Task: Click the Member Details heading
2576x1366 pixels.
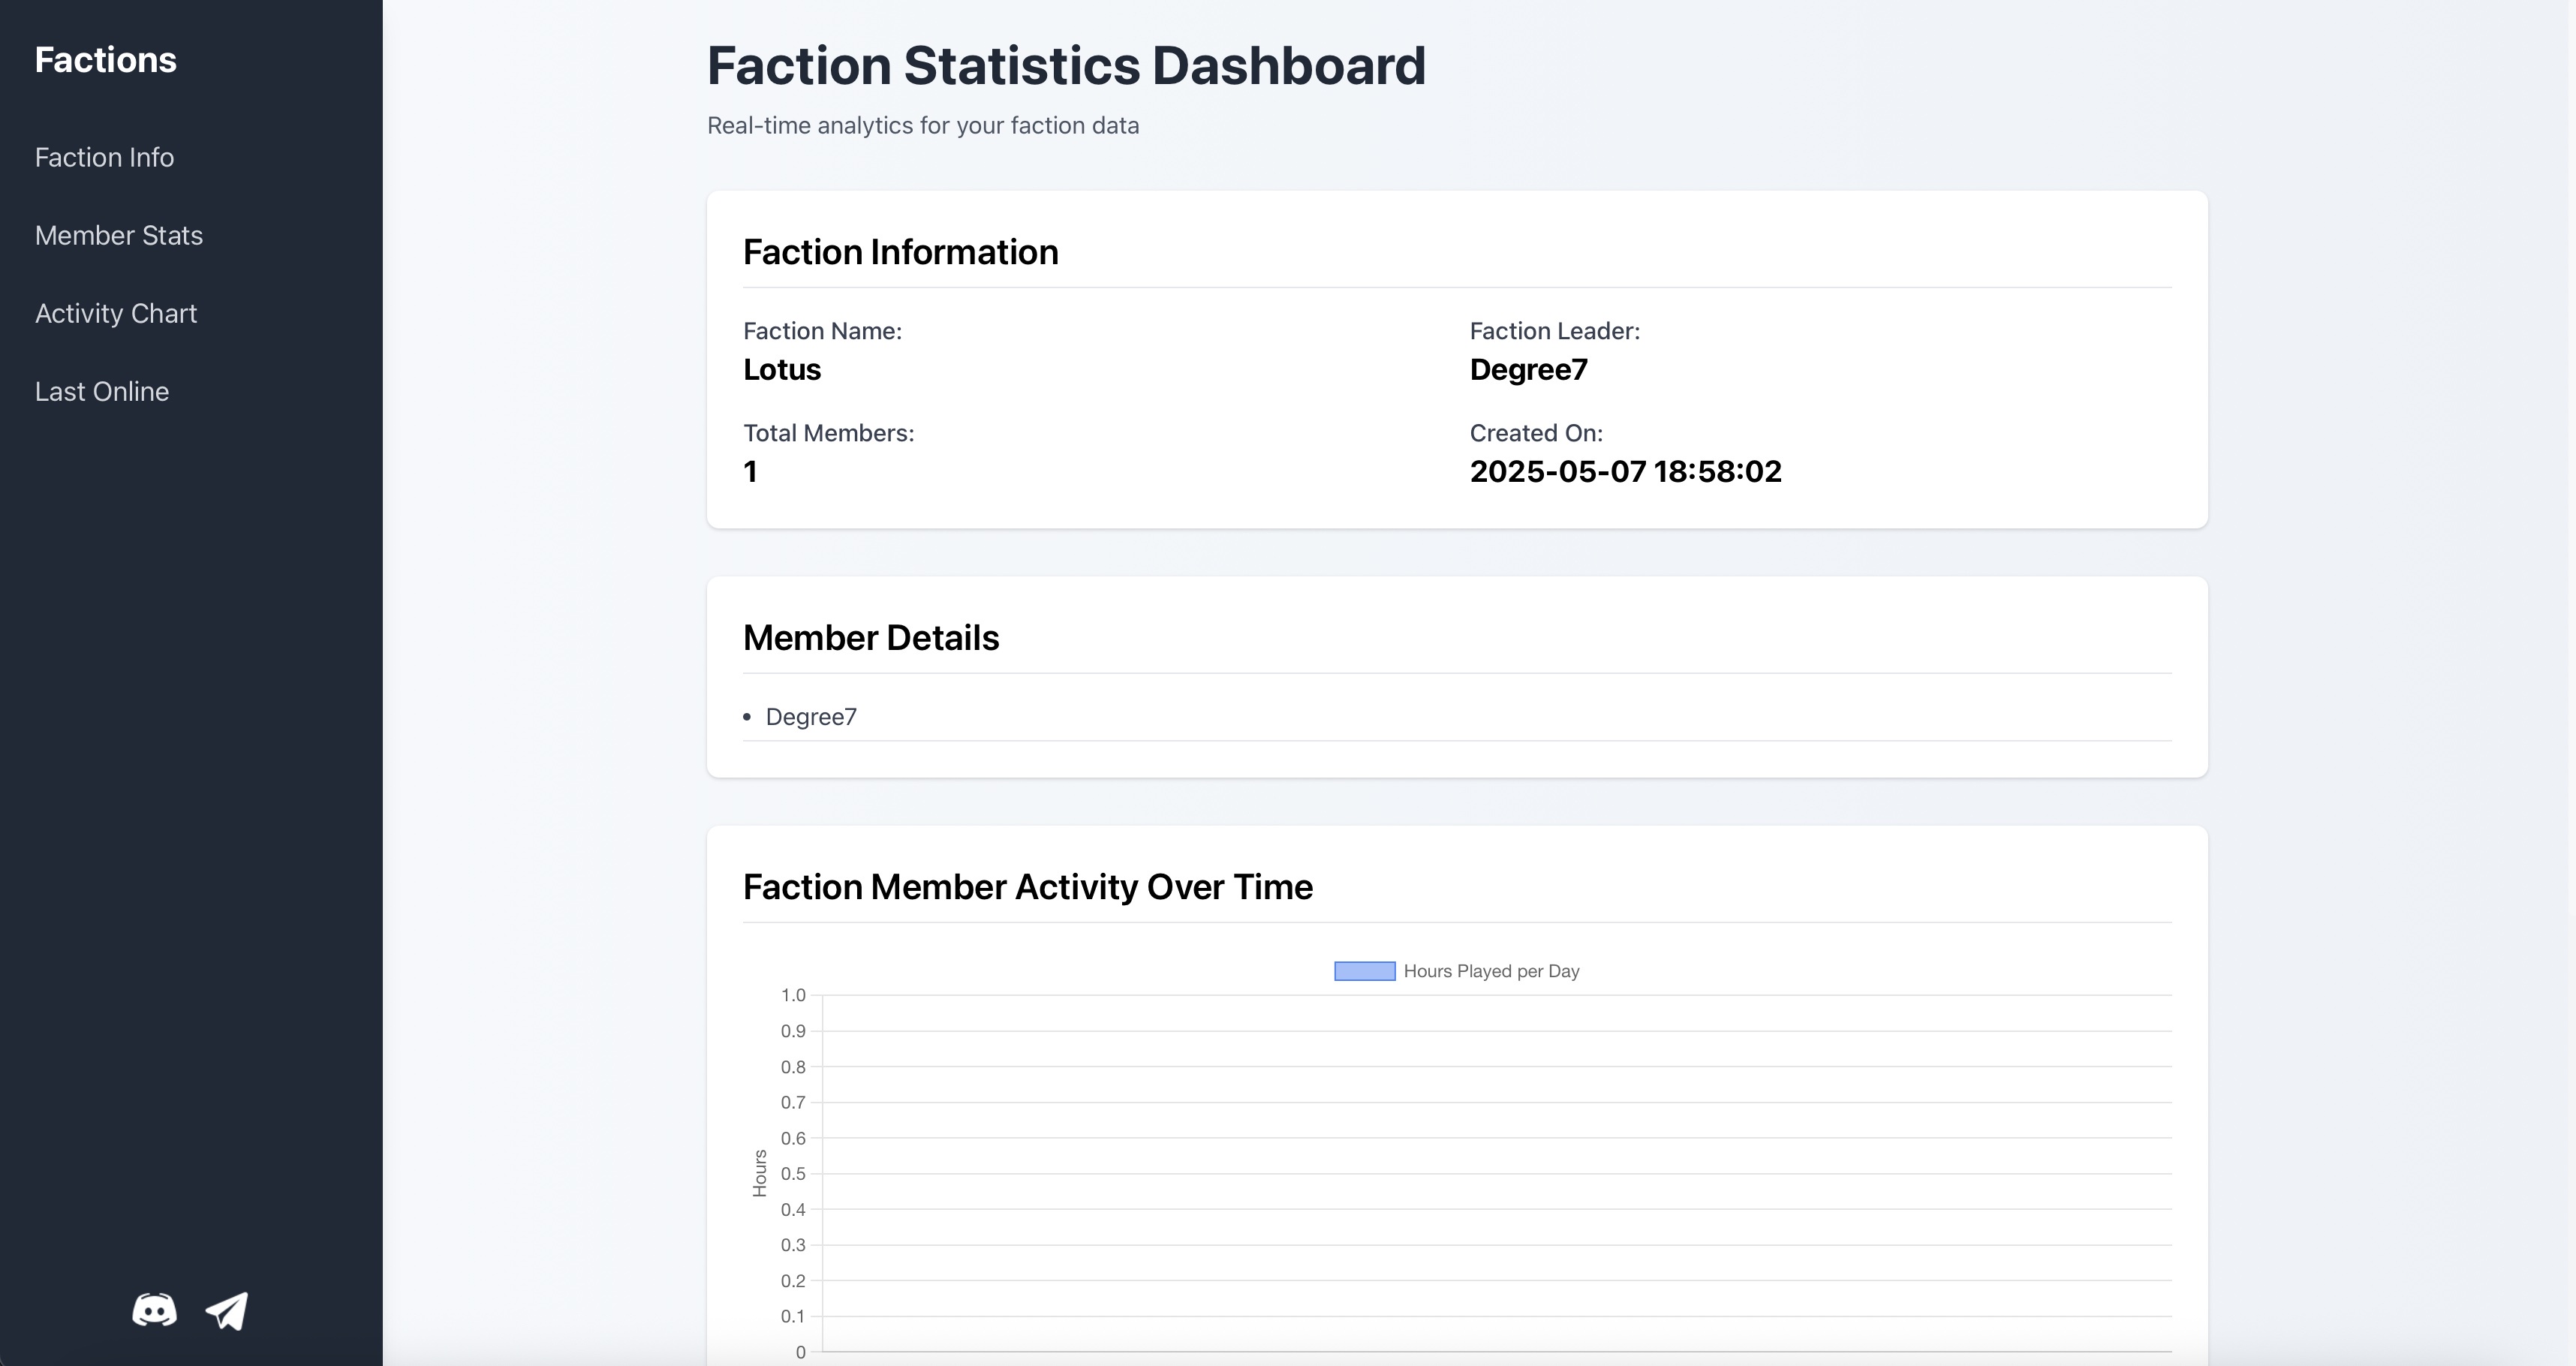Action: pos(870,638)
